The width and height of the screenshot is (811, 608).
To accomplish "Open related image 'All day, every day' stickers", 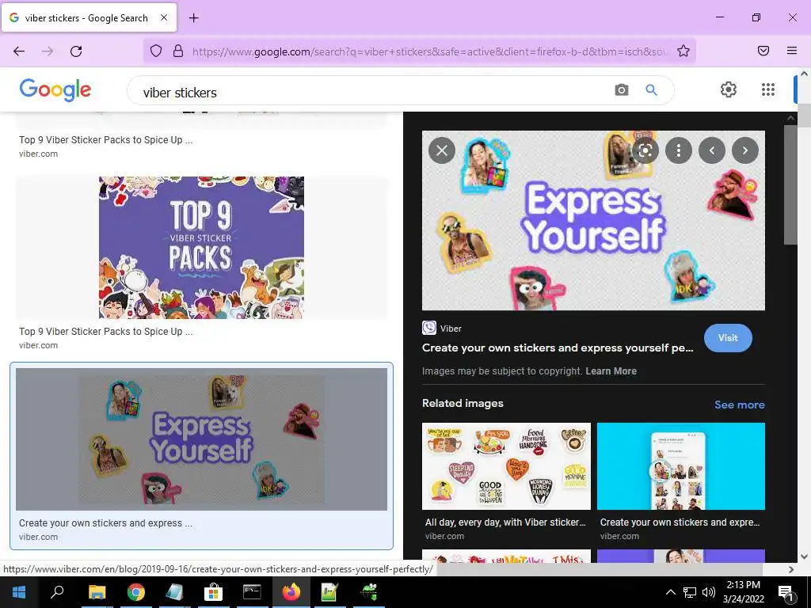I will pos(506,466).
